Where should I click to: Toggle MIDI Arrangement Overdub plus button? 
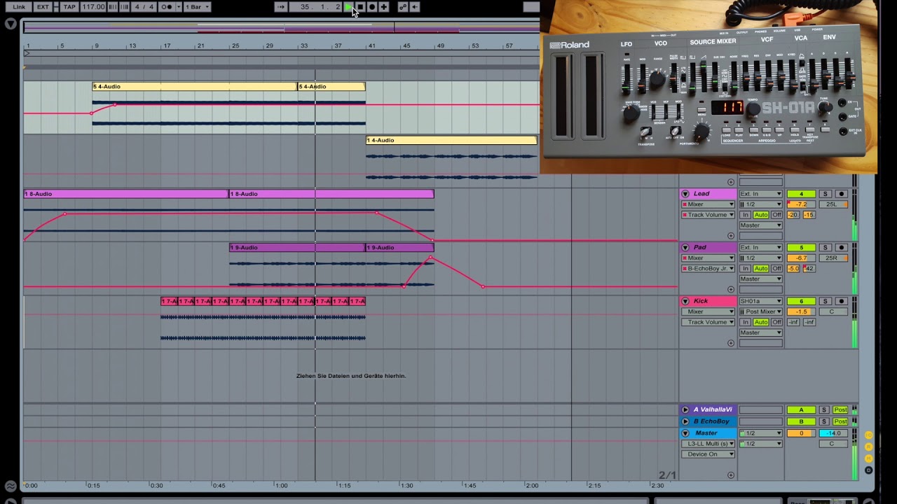pos(383,7)
